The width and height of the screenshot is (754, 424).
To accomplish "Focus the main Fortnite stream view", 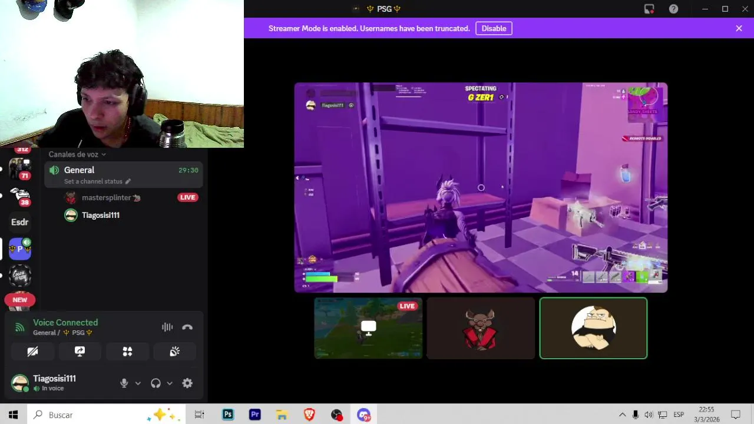I will pyautogui.click(x=481, y=187).
